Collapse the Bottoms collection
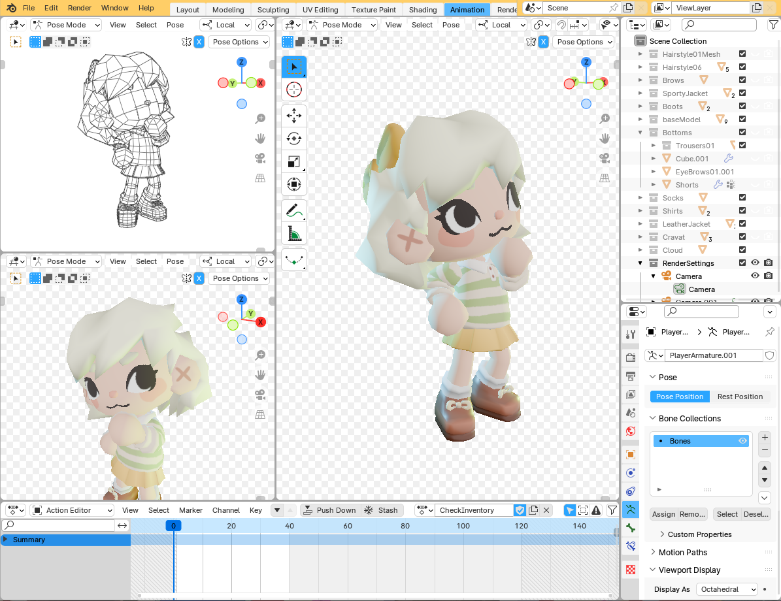 click(640, 133)
